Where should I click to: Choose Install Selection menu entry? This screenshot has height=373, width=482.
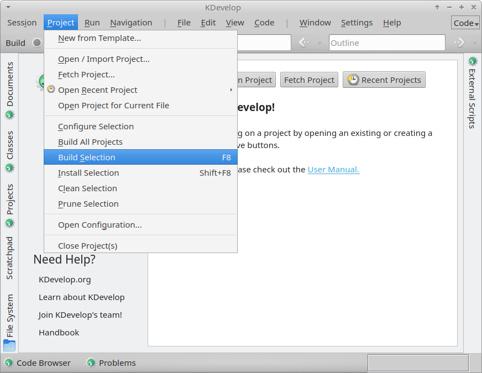point(141,172)
